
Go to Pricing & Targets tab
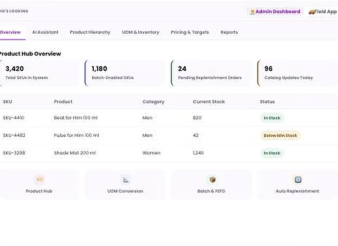(x=190, y=32)
